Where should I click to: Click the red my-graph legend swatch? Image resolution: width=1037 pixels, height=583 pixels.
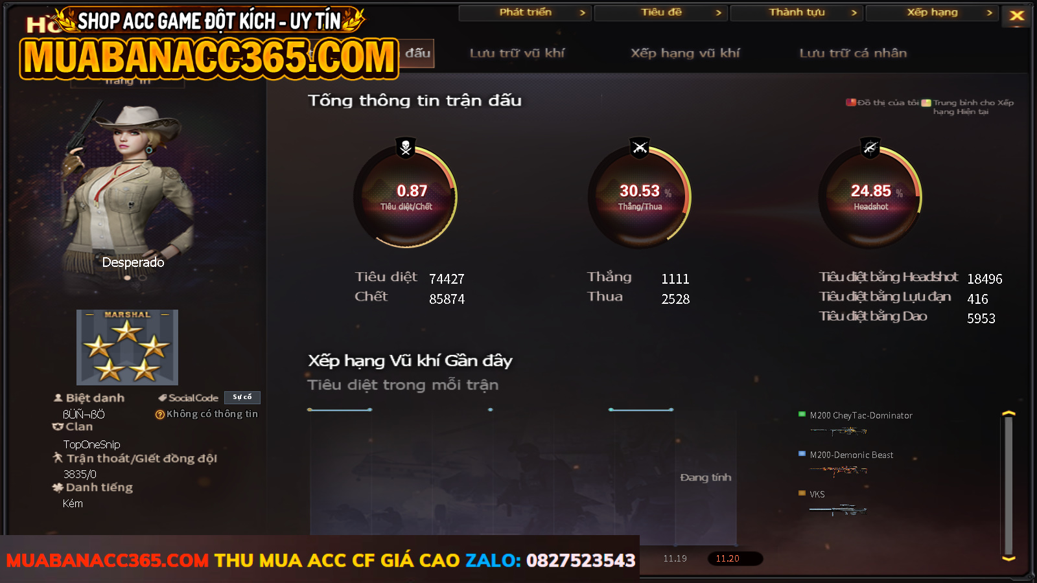[x=851, y=102]
